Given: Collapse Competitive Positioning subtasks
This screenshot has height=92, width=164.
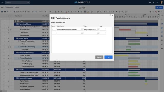Looking at the screenshot, I should pyautogui.click(x=19, y=47).
